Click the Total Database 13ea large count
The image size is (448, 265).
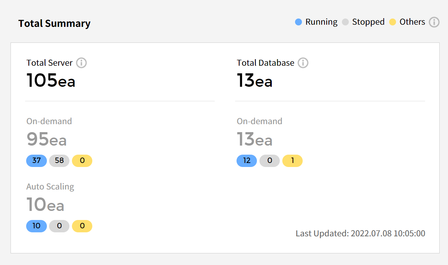pos(255,80)
